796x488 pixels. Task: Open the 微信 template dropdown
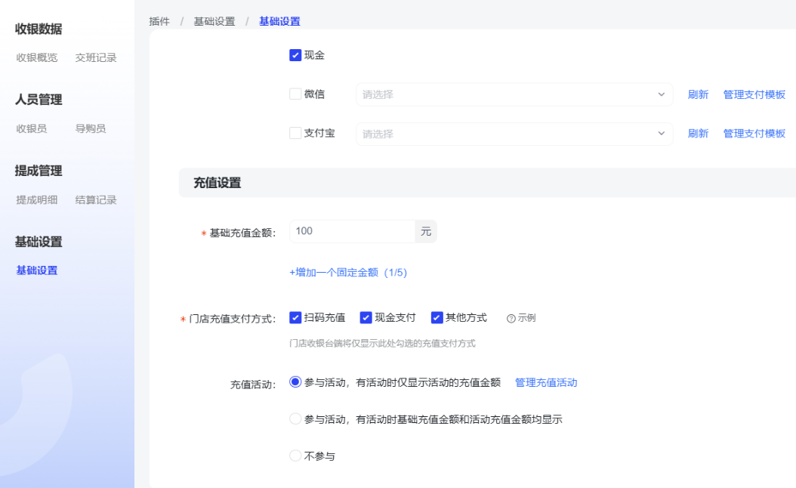(514, 94)
